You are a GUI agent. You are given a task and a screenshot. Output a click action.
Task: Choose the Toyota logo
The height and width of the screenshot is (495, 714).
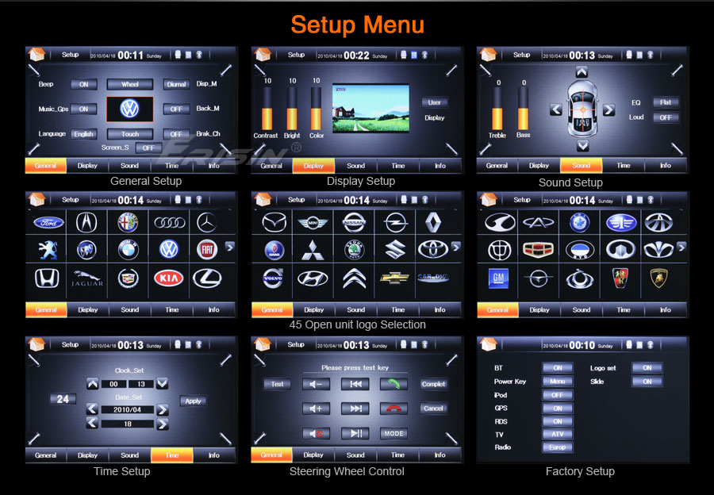pos(433,250)
